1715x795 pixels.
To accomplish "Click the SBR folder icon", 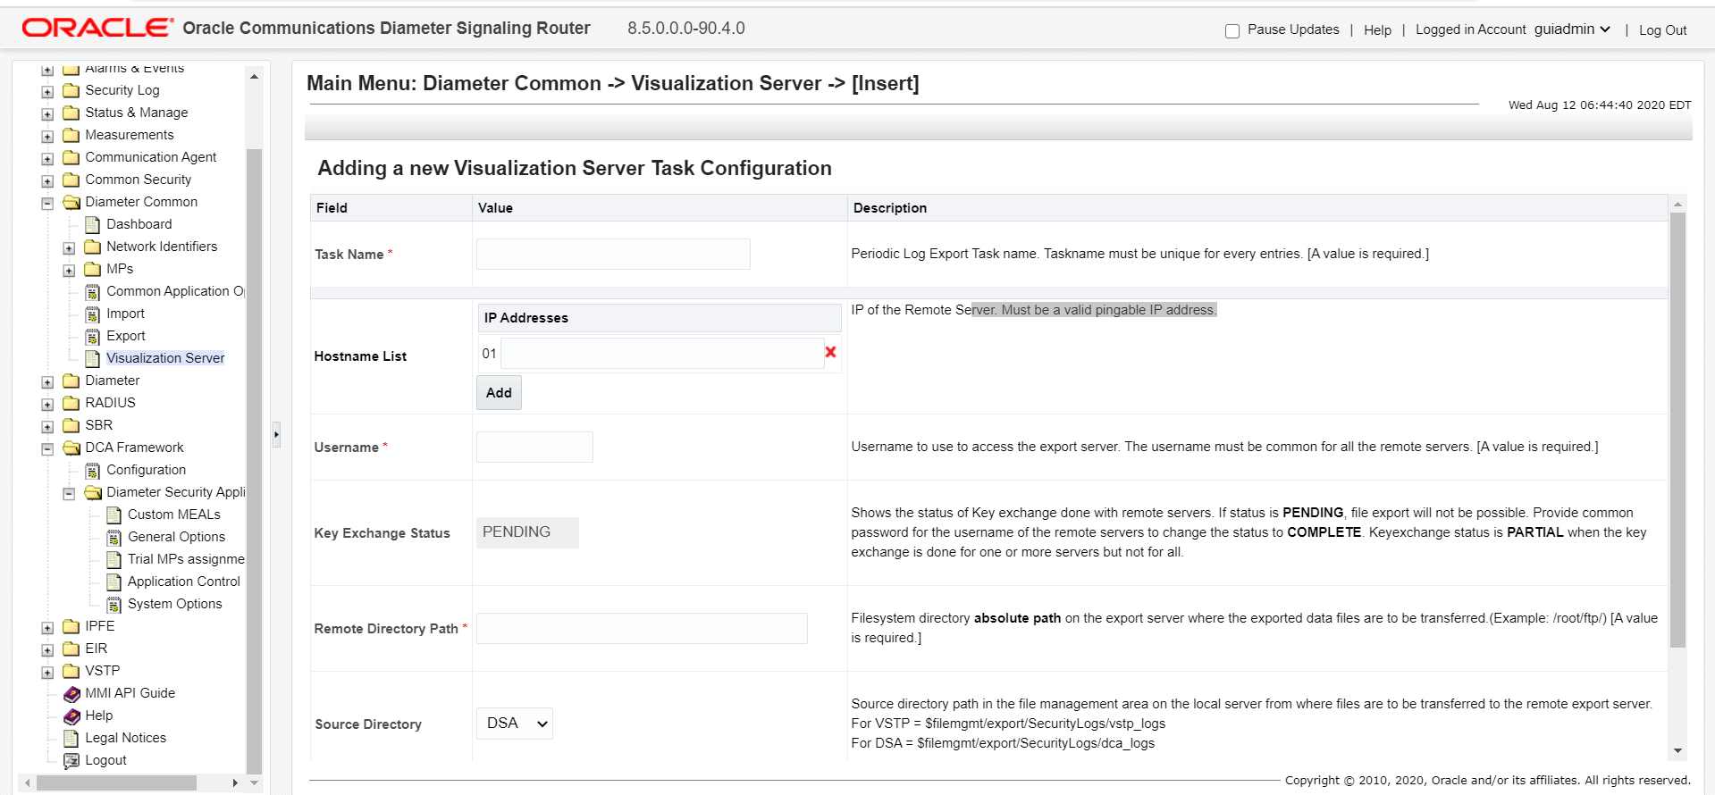I will 71,425.
